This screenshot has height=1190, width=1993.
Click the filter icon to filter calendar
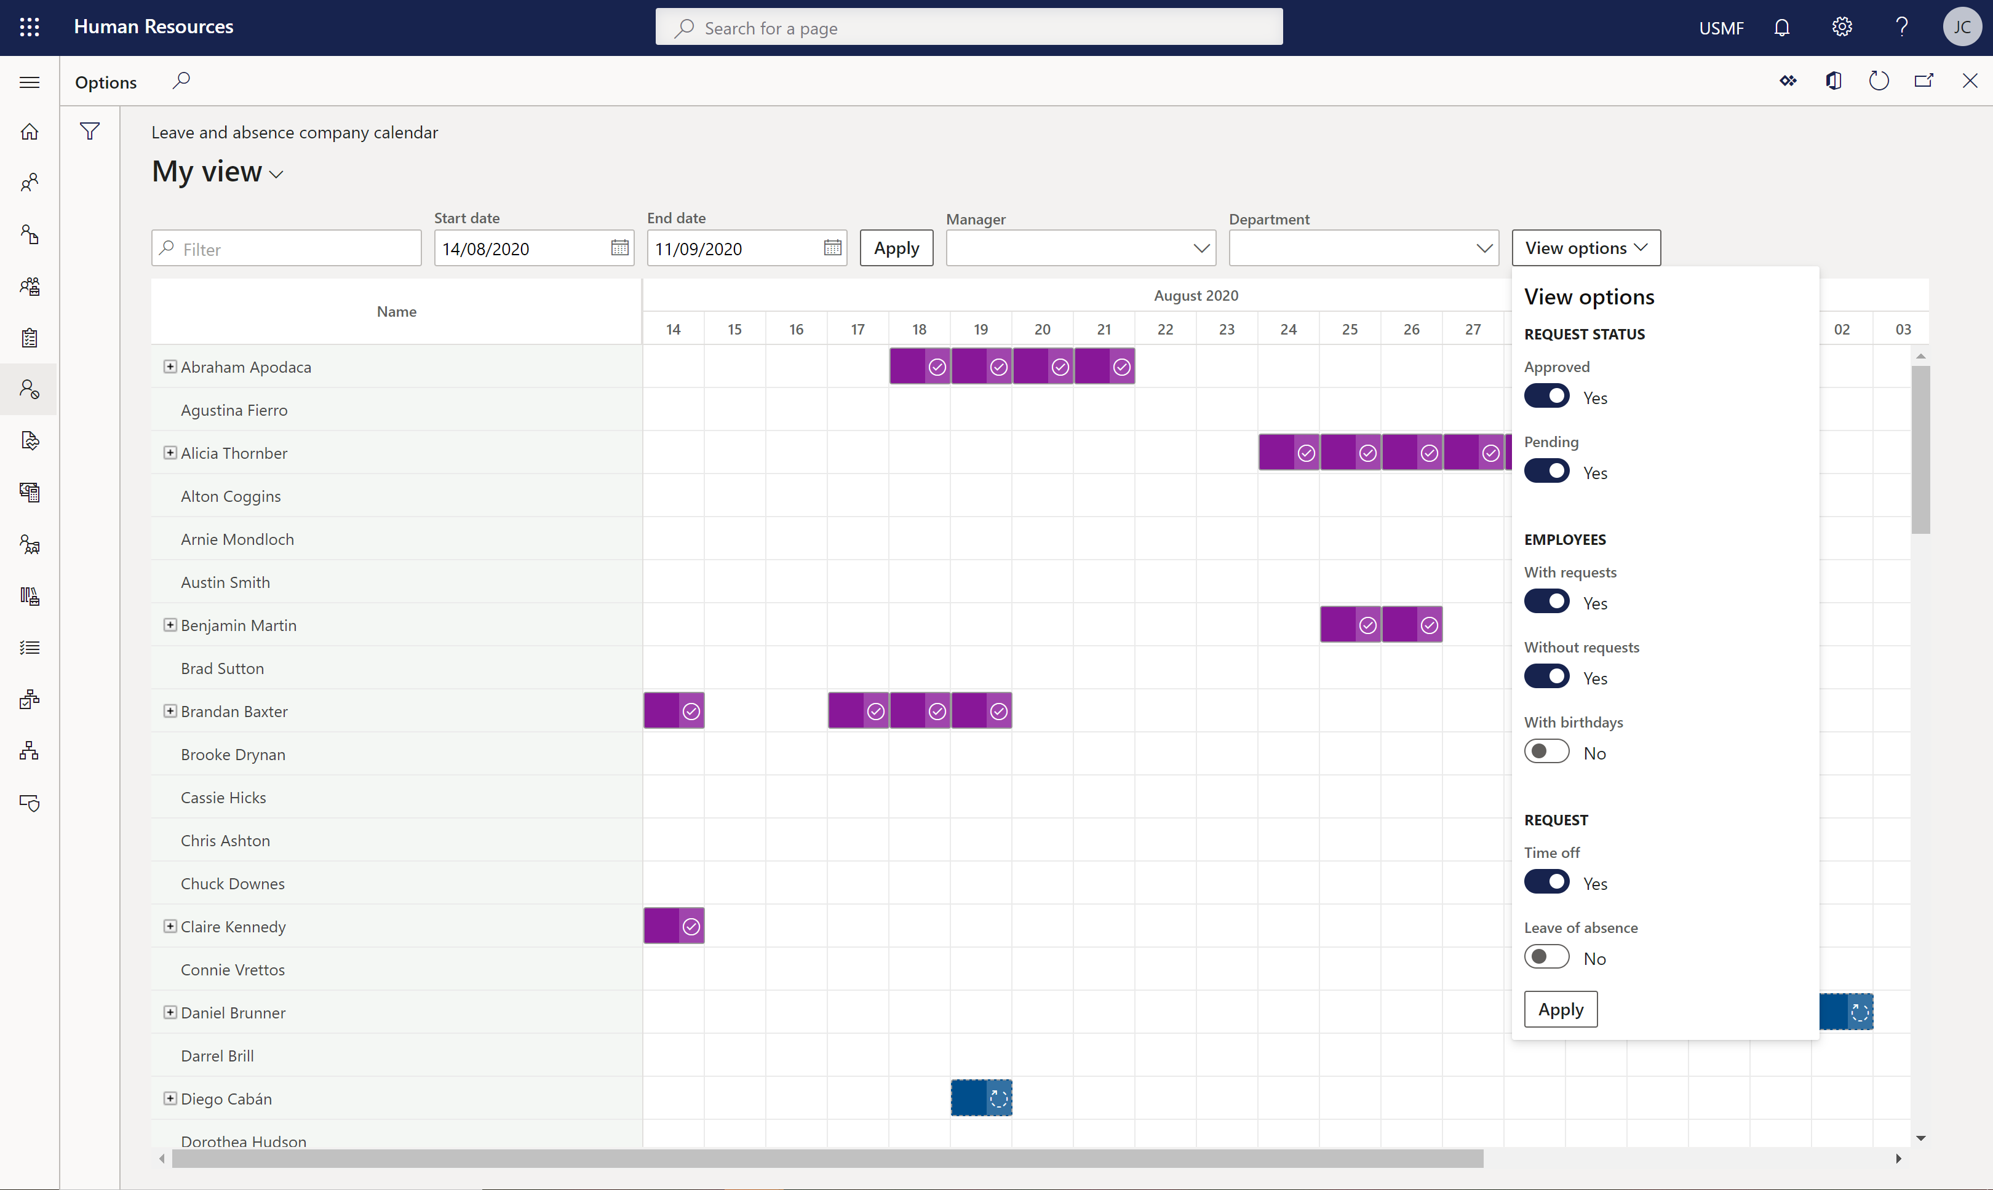[x=89, y=130]
